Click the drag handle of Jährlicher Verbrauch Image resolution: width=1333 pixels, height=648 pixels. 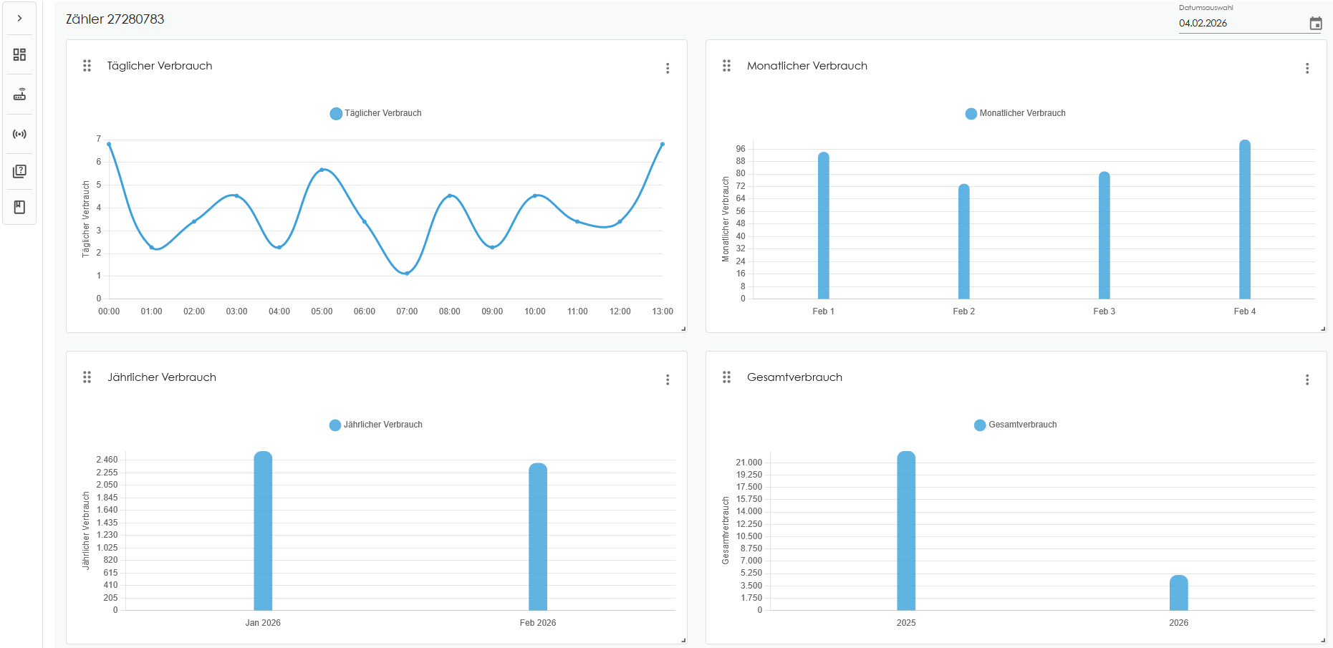(87, 377)
